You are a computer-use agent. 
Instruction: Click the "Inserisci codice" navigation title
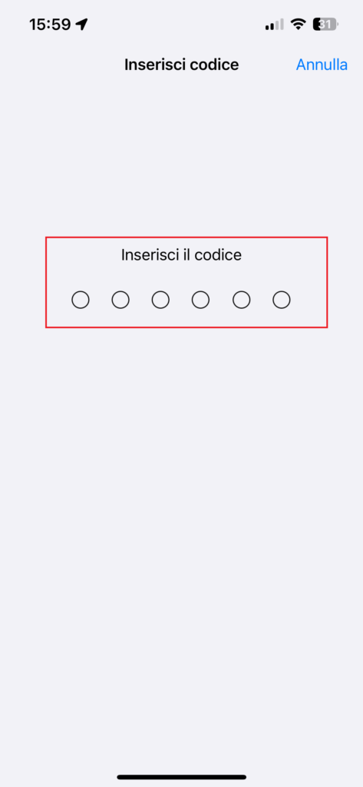181,65
